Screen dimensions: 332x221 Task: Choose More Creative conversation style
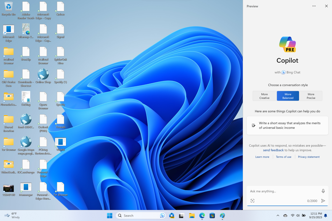tap(265, 96)
